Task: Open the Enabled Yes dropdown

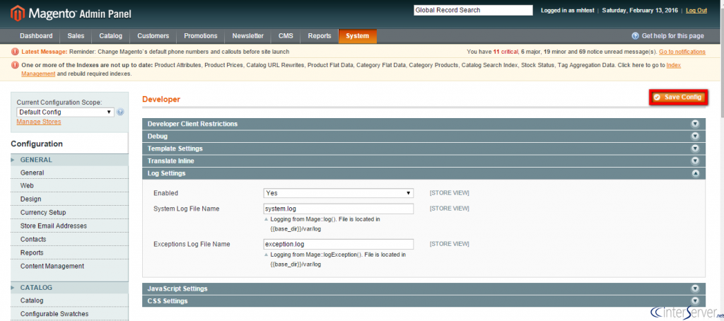Action: pyautogui.click(x=338, y=193)
